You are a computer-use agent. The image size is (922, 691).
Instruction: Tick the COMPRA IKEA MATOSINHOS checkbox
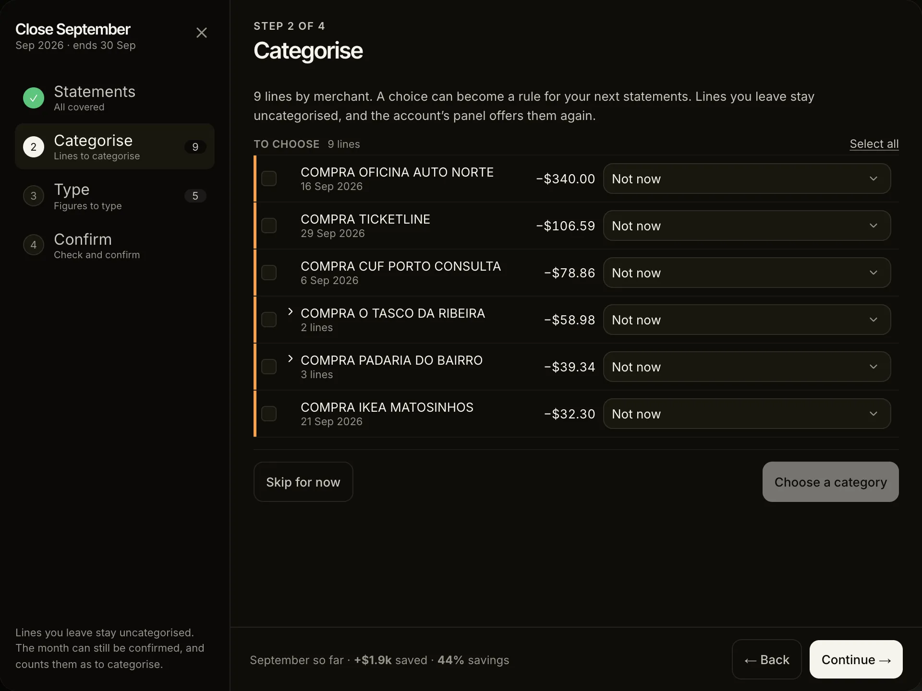[x=269, y=414]
